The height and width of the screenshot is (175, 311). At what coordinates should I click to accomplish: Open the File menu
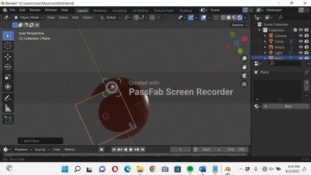(12, 10)
